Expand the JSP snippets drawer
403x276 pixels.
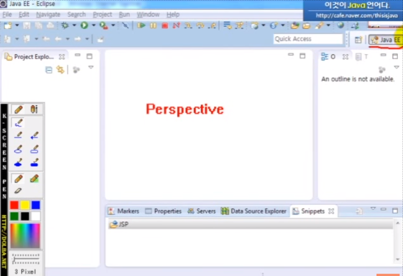250,224
